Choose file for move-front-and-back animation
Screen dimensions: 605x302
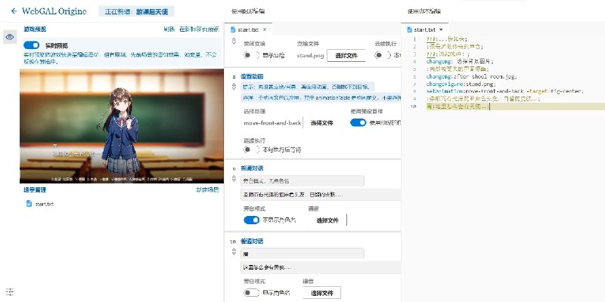(321, 122)
